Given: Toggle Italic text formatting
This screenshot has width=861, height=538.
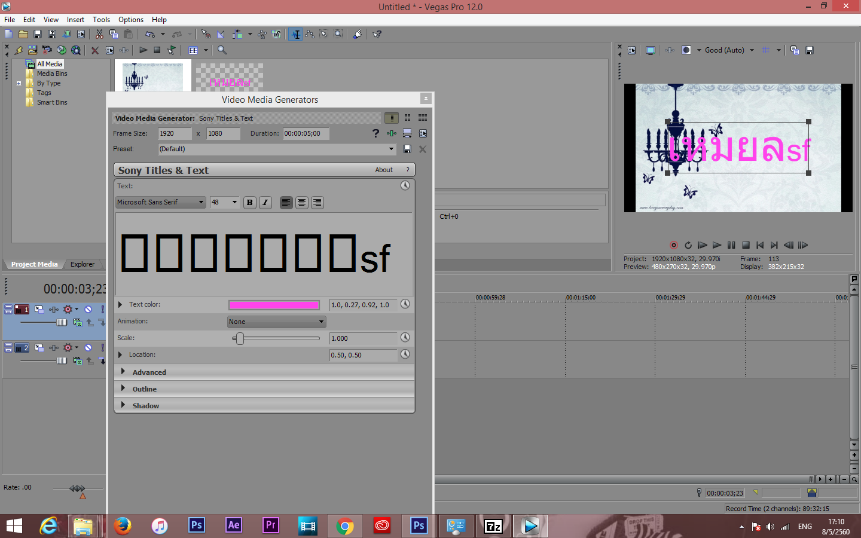Looking at the screenshot, I should click(x=265, y=203).
